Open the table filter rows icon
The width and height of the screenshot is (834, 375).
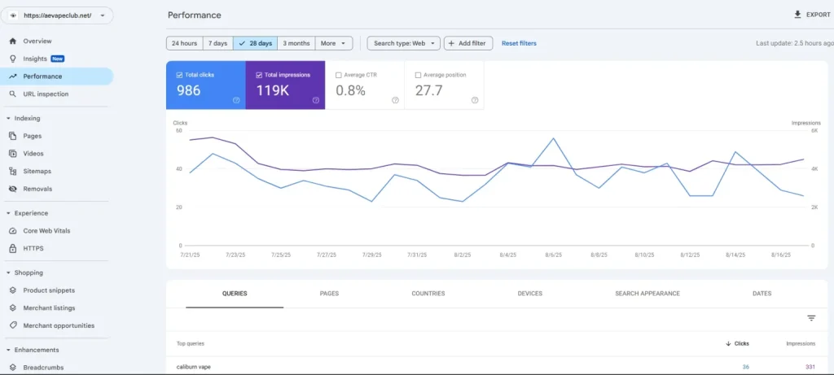(811, 318)
